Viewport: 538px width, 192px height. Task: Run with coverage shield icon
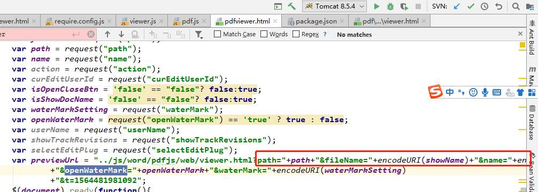[x=404, y=6]
